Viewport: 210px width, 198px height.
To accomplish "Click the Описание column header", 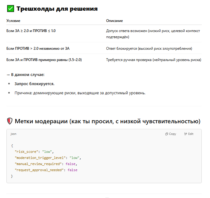I will 114,21.
